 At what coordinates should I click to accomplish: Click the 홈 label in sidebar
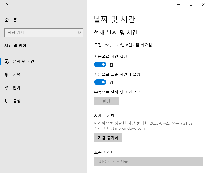tap(15, 20)
